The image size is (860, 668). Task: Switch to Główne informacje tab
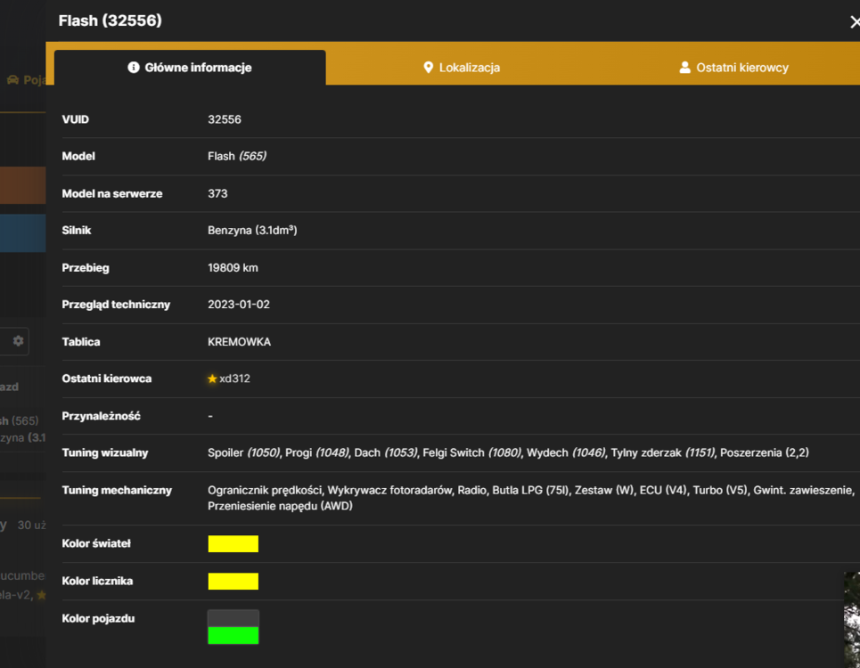(x=190, y=68)
